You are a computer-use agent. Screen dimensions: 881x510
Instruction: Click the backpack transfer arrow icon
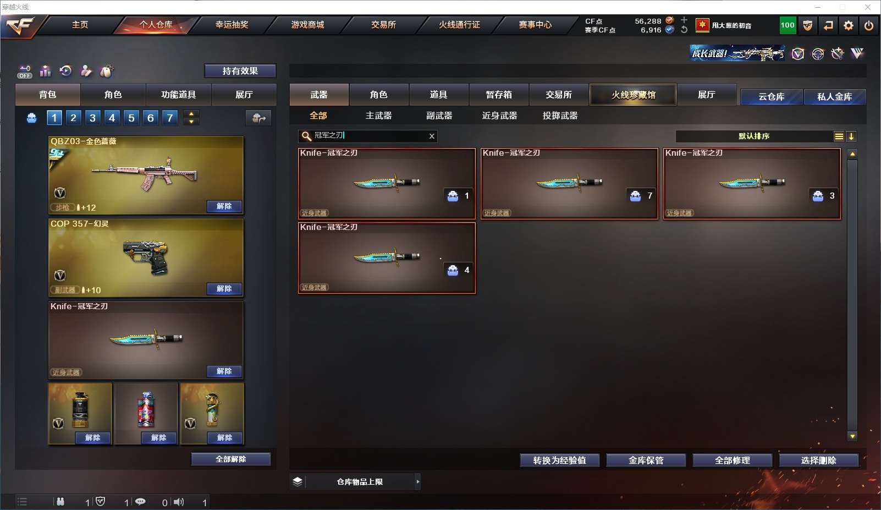pyautogui.click(x=258, y=118)
